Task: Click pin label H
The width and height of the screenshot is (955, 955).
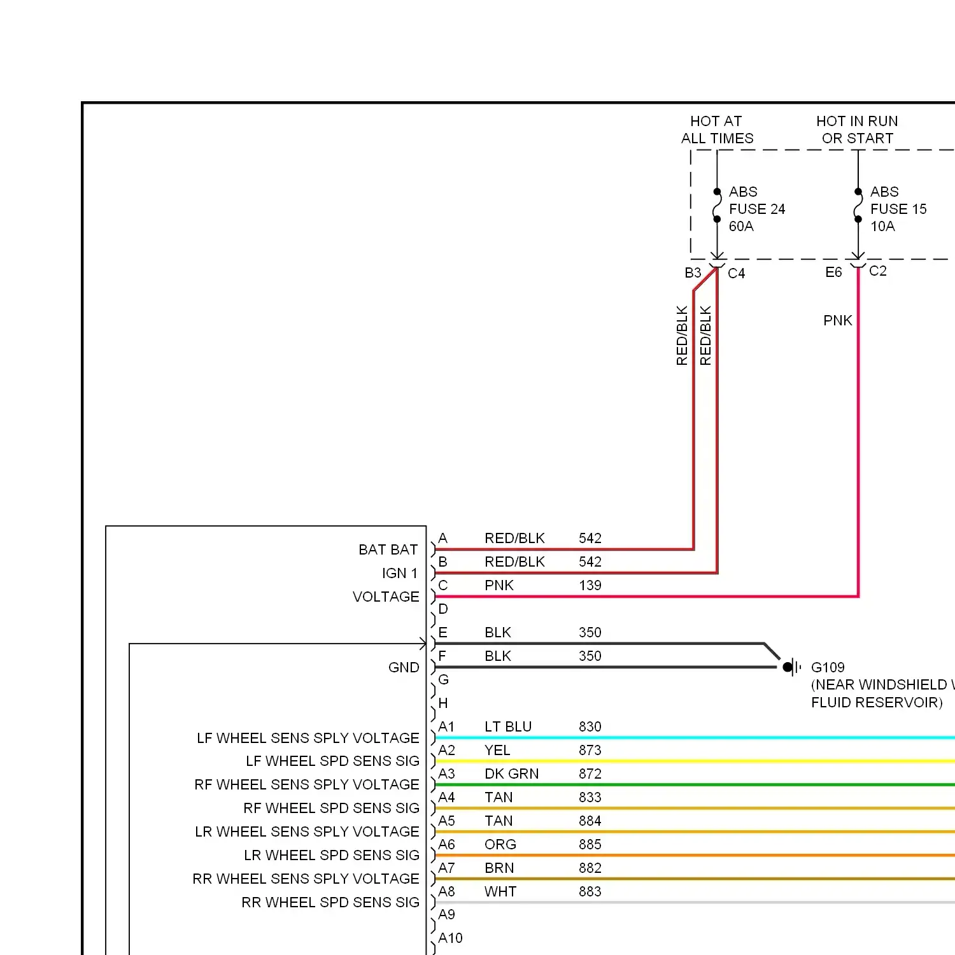Action: point(443,703)
